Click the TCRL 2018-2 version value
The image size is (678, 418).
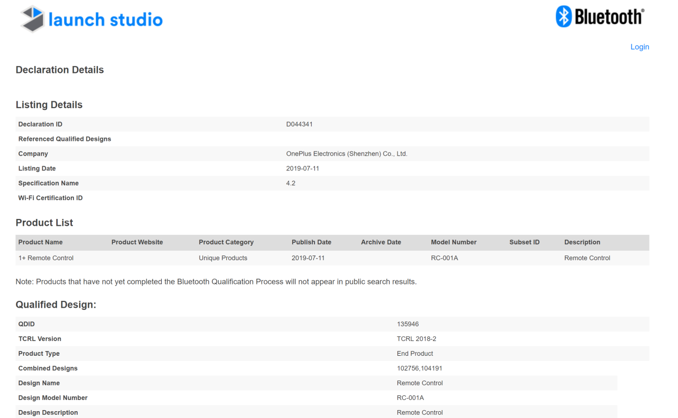pyautogui.click(x=416, y=339)
